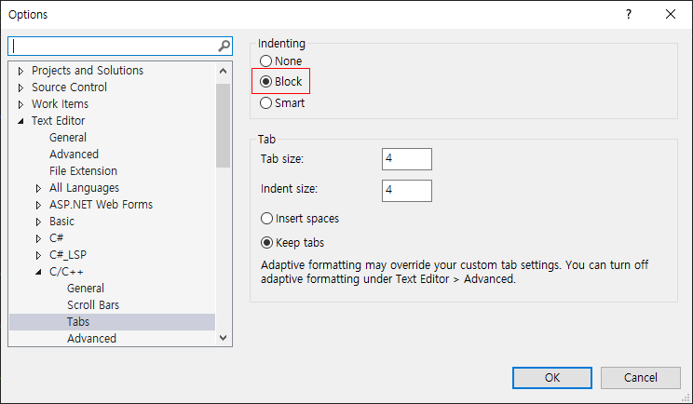Click the Indent size field
The height and width of the screenshot is (404, 693).
(407, 191)
